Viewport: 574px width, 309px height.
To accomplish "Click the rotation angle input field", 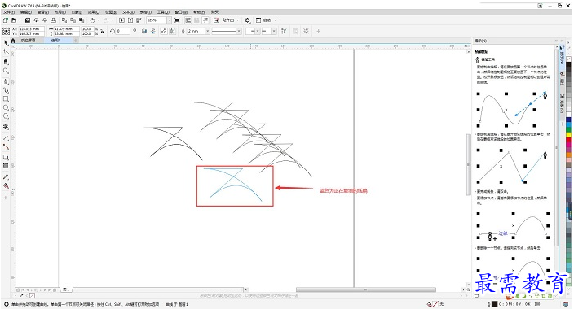I will pyautogui.click(x=122, y=31).
